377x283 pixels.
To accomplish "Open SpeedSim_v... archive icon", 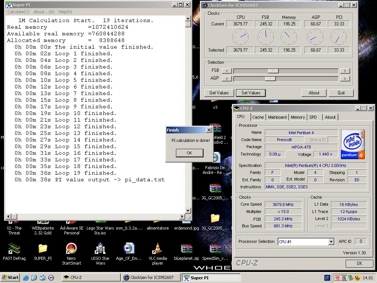I will (x=215, y=249).
